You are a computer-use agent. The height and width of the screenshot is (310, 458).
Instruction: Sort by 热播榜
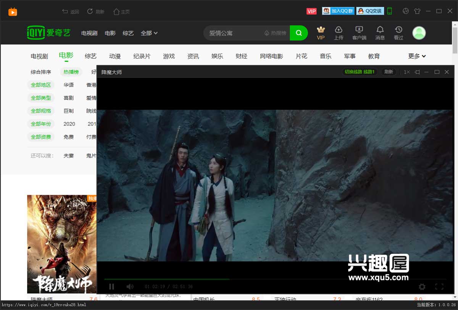click(71, 72)
